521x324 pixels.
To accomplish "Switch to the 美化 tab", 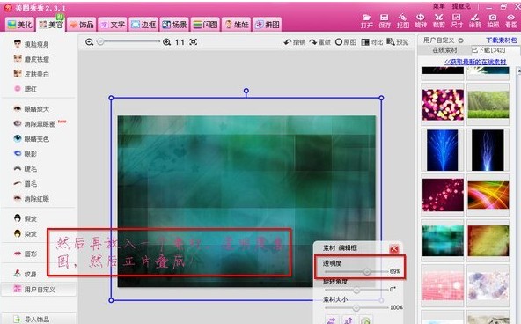I will coord(20,25).
